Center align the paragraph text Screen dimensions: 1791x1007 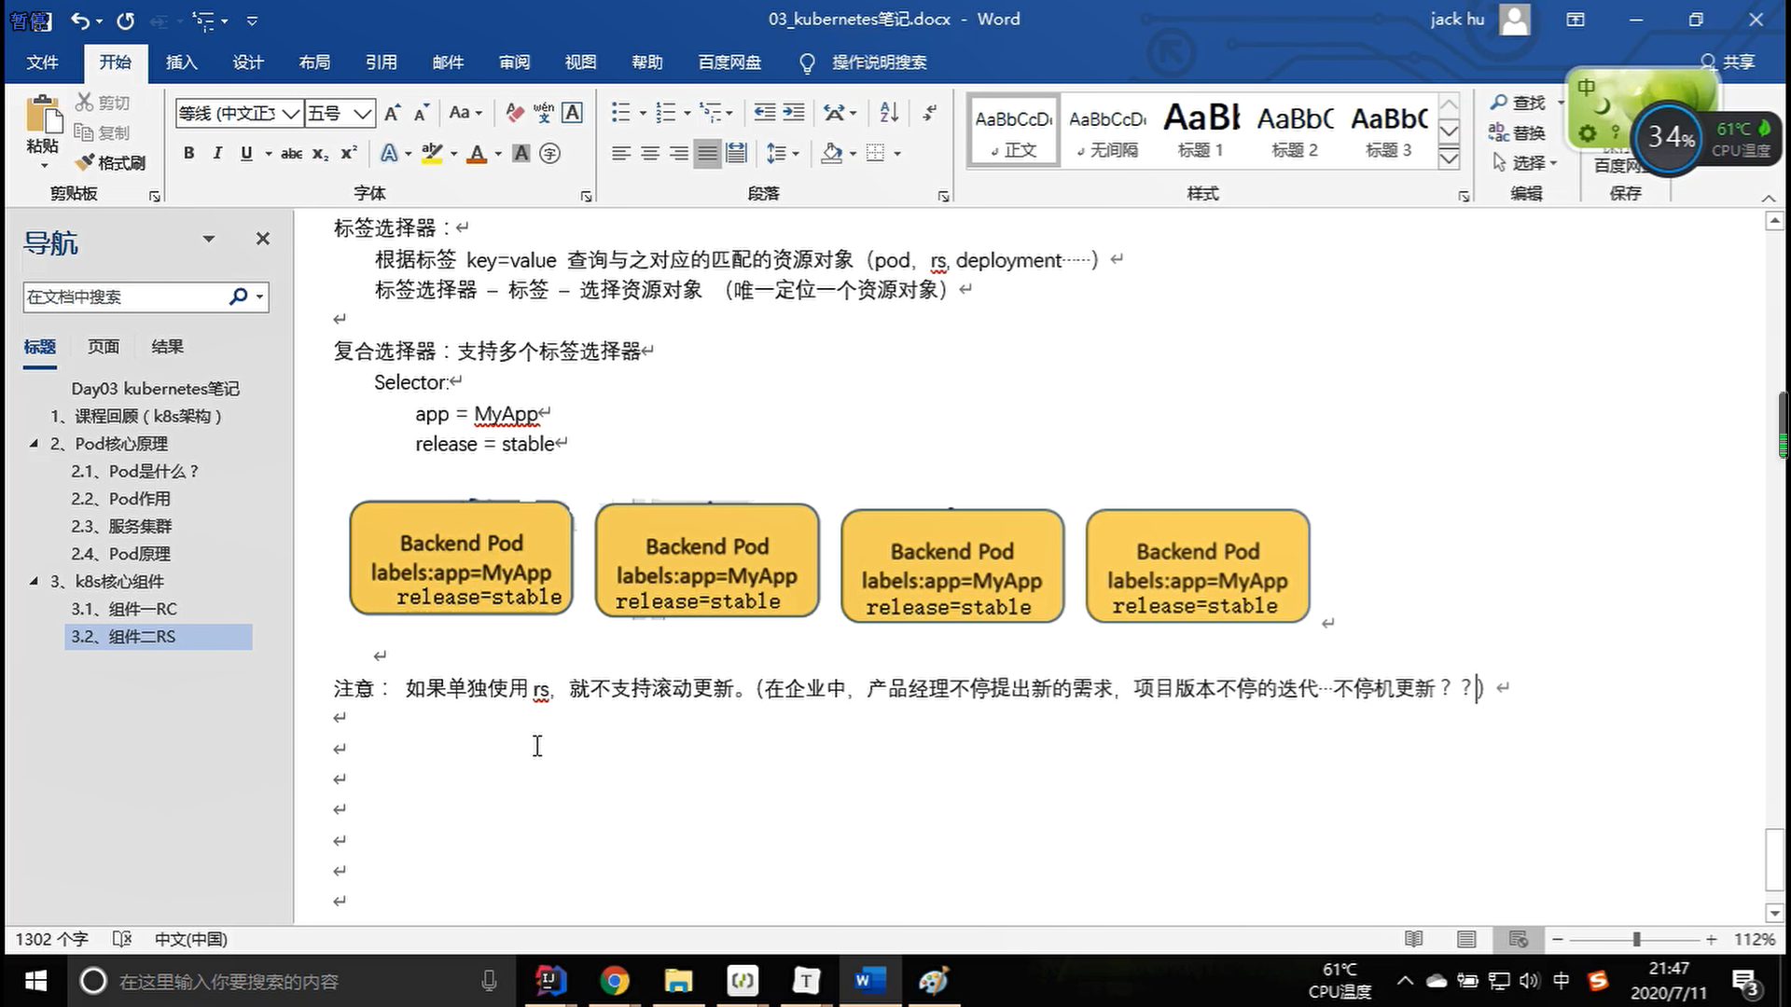650,153
